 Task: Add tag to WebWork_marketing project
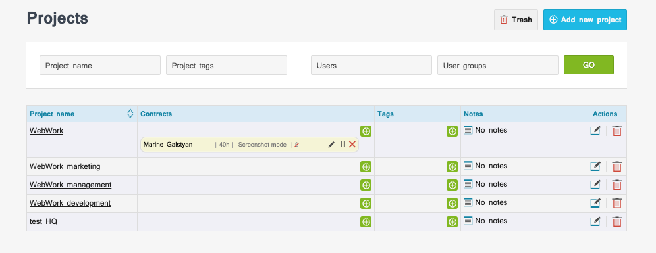tap(452, 166)
